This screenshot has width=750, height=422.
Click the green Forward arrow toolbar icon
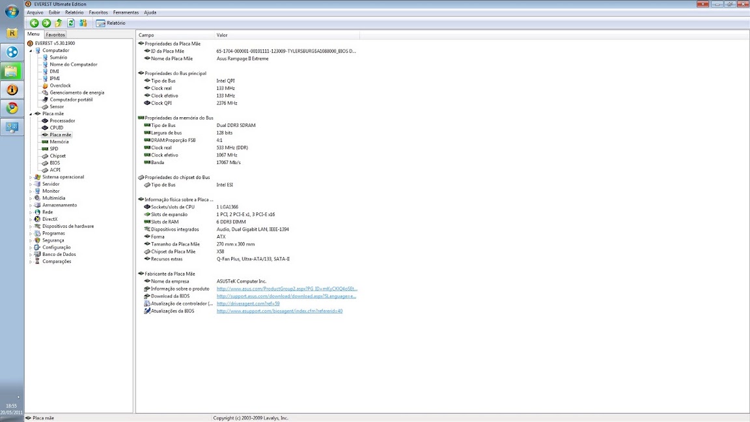coord(46,23)
